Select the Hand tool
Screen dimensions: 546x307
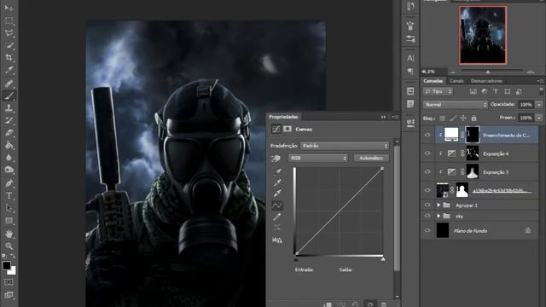coord(9,234)
